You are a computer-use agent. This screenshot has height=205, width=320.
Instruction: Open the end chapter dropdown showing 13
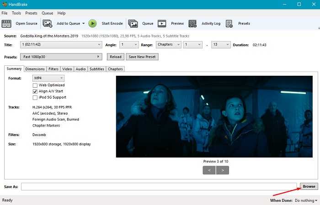pos(221,45)
